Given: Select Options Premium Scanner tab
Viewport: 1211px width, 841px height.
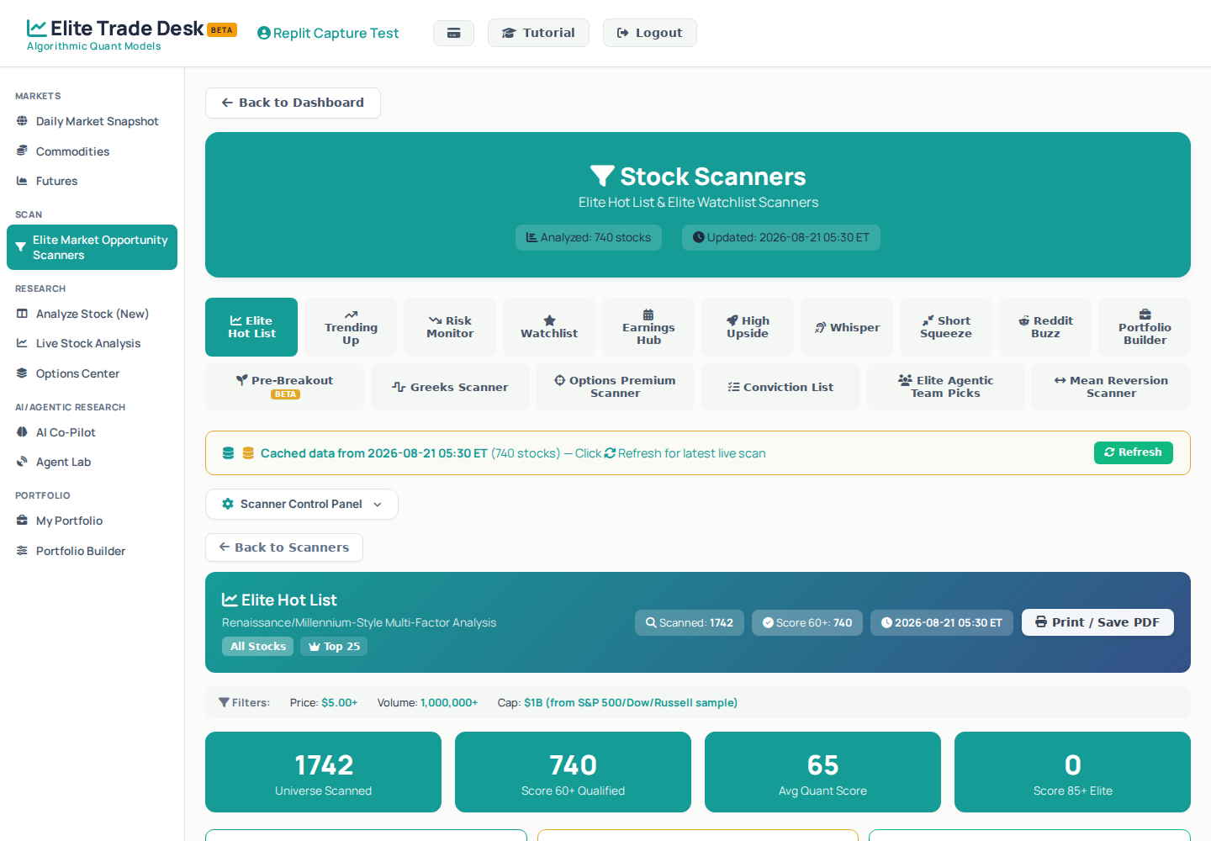Looking at the screenshot, I should tap(615, 387).
